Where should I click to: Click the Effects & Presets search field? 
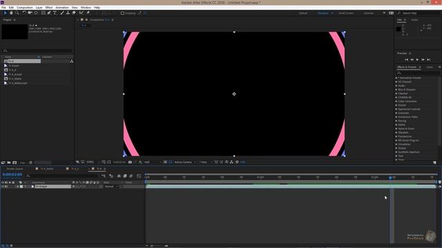[x=418, y=73]
